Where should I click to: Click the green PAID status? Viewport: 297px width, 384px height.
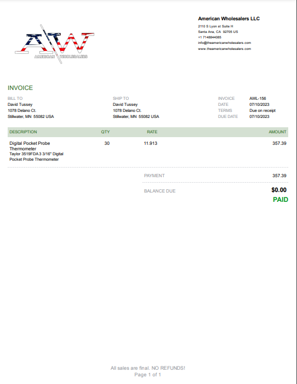[281, 200]
